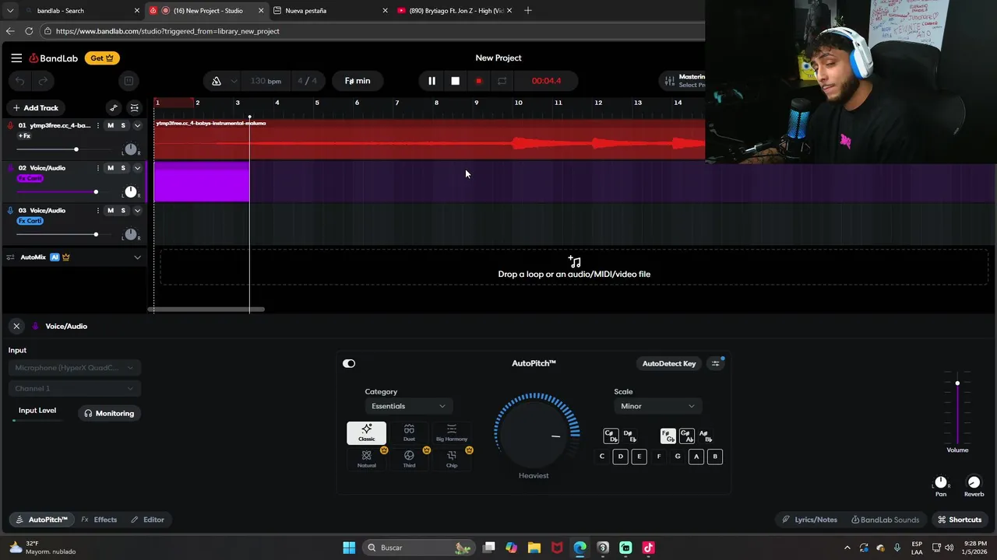Click the blue microphone icon of track 03
The image size is (997, 560).
pos(11,211)
